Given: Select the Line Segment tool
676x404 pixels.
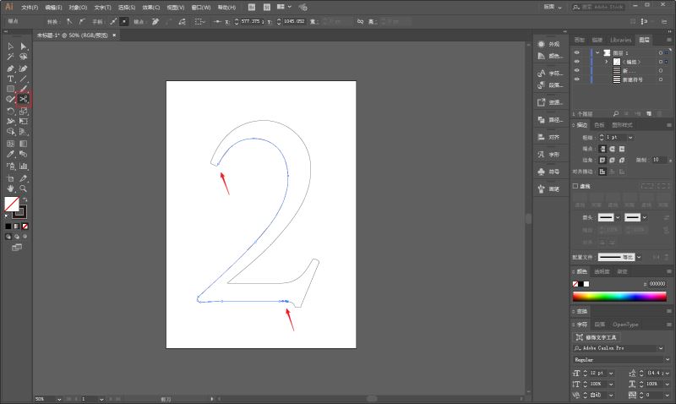Looking at the screenshot, I should (24, 79).
